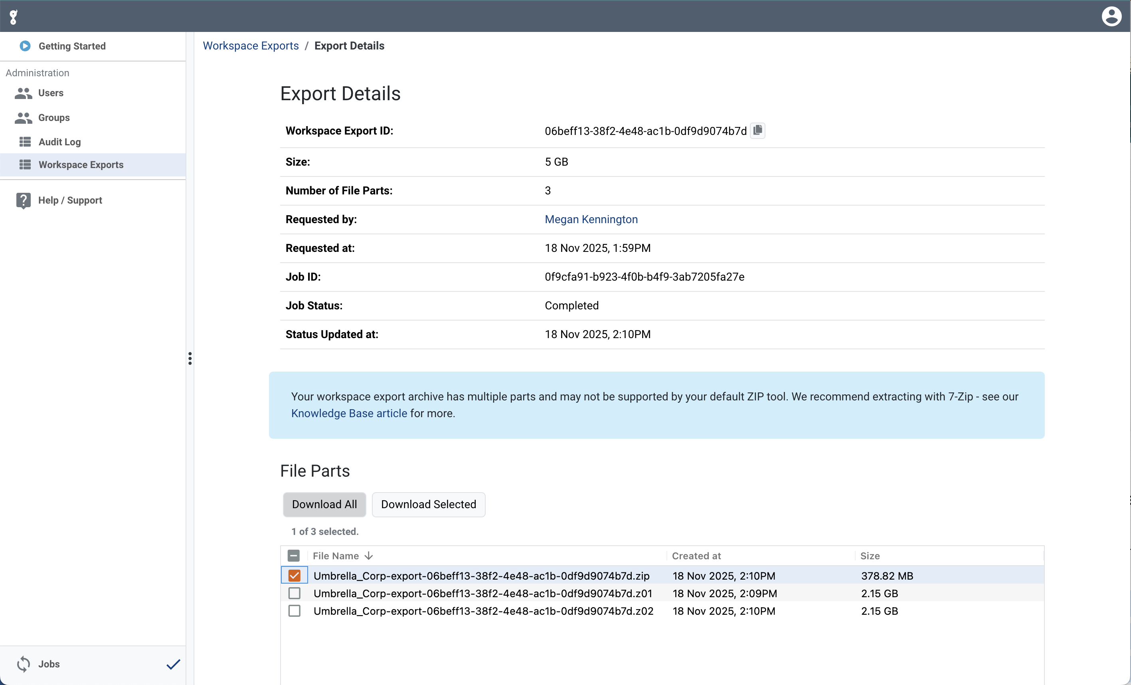Click the Help / Support question icon

[23, 201]
